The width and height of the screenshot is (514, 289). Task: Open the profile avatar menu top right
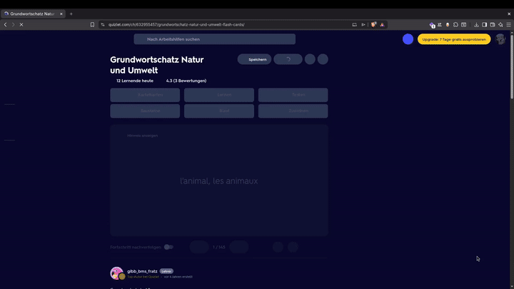pos(500,39)
